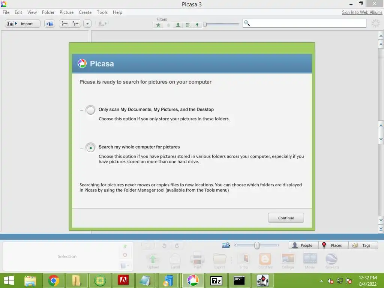Filter photos with faces
384x288 pixels.
click(x=178, y=25)
